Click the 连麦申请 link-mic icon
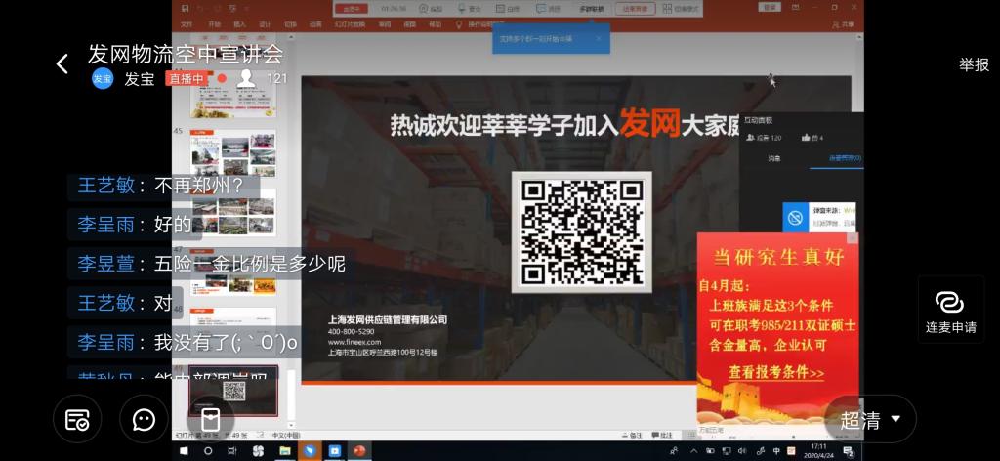The height and width of the screenshot is (461, 1000). (x=950, y=310)
